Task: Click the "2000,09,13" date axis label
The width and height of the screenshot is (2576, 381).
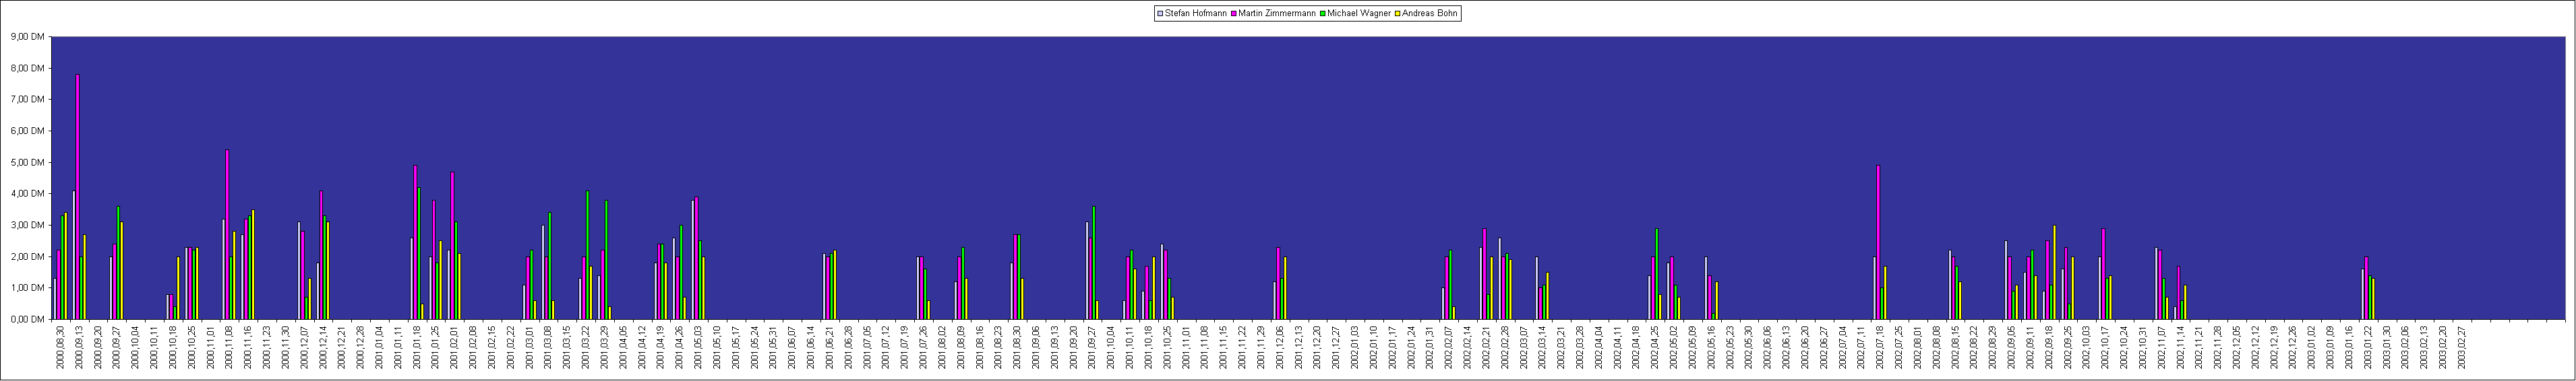Action: [x=80, y=347]
